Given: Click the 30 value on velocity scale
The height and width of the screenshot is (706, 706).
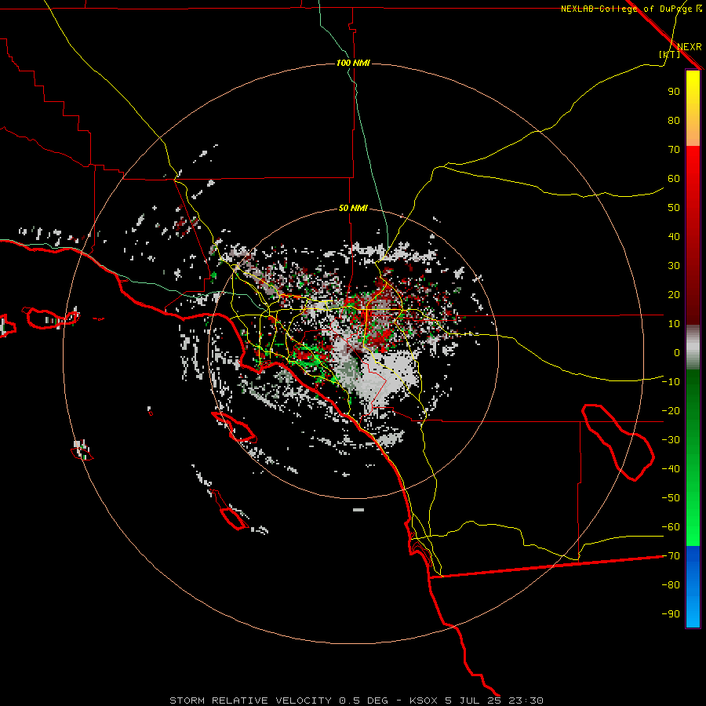Looking at the screenshot, I should 674,266.
